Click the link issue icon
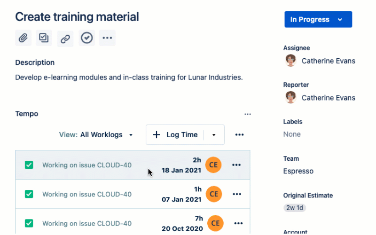Image resolution: width=376 pixels, height=235 pixels. point(65,39)
